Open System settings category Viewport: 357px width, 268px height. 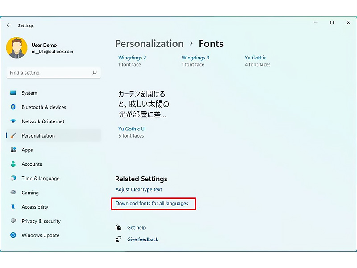pos(54,93)
